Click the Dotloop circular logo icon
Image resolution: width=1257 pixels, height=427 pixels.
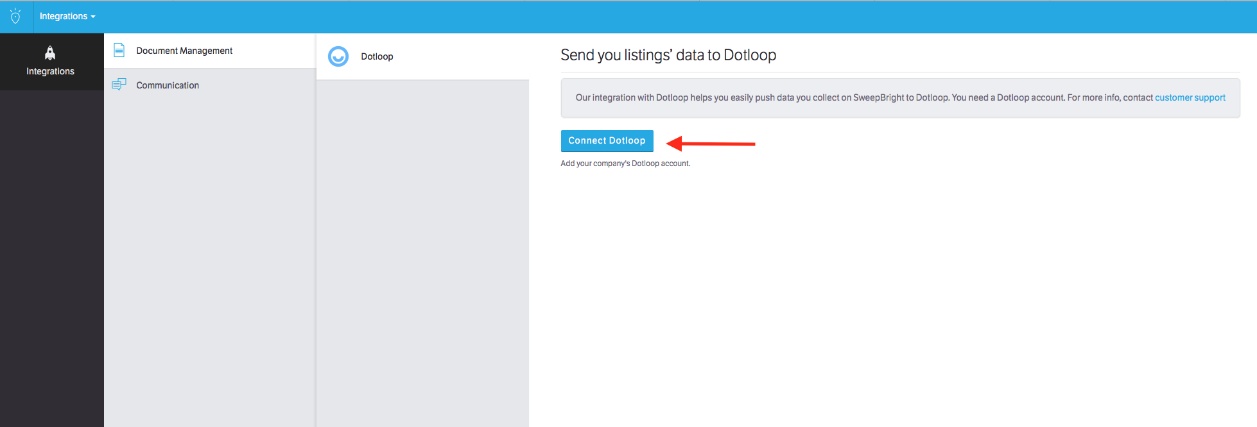coord(338,56)
